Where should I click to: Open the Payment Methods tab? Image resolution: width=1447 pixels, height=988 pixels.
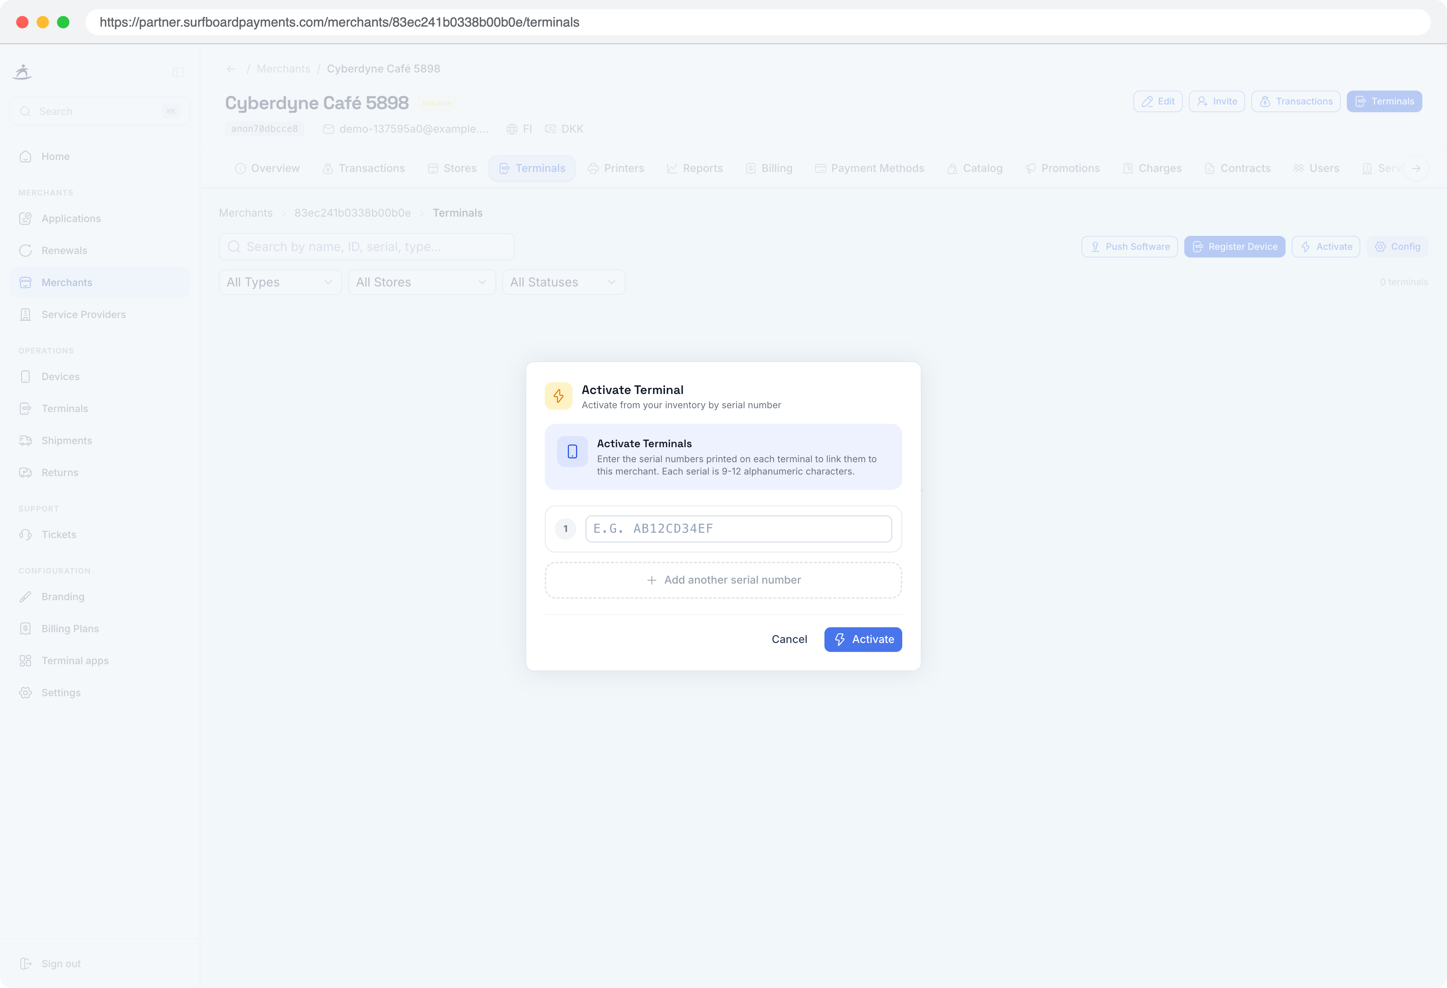(869, 168)
